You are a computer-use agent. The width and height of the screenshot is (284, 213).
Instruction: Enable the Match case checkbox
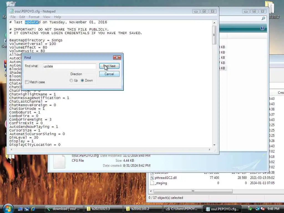pyautogui.click(x=27, y=82)
